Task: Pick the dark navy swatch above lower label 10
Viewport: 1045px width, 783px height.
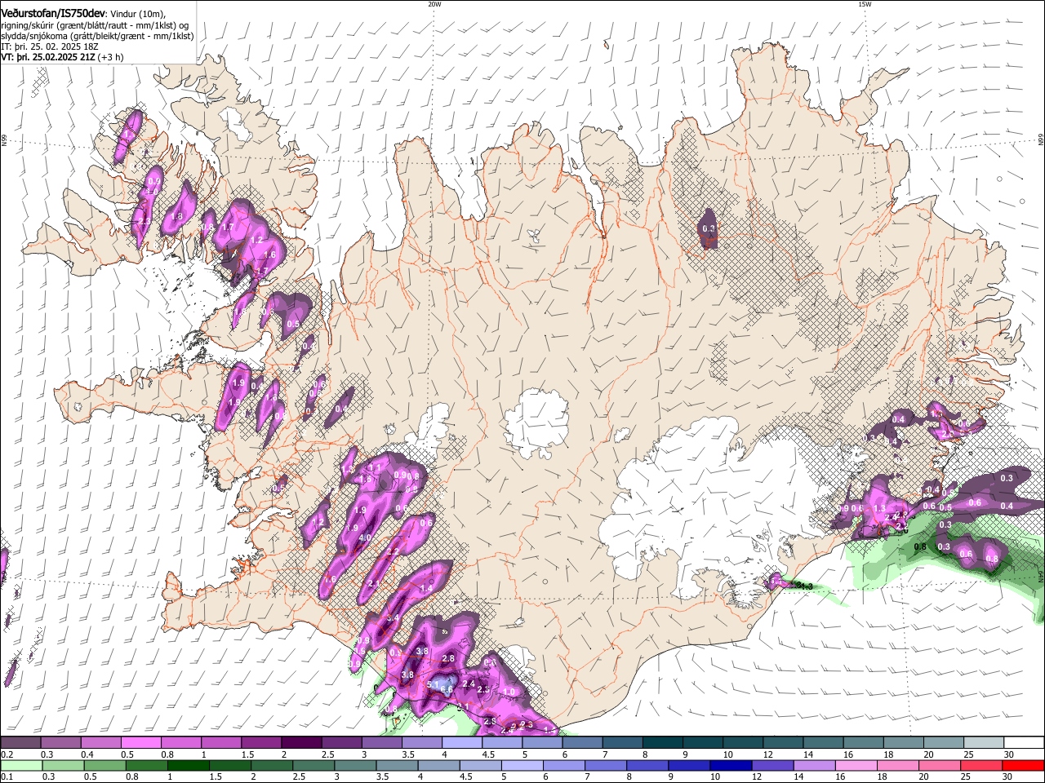Action: [x=730, y=766]
